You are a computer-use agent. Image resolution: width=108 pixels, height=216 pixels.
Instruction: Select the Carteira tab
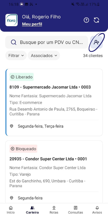(x=32, y=210)
